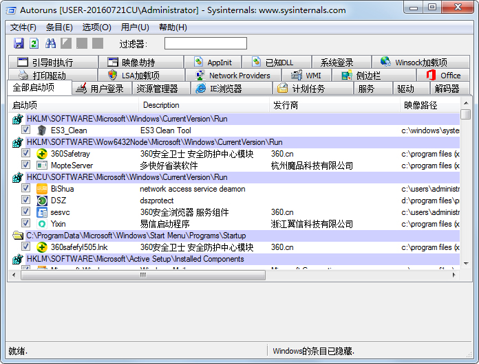Switch to the 侧边栏 tab
The image size is (479, 364).
click(374, 76)
